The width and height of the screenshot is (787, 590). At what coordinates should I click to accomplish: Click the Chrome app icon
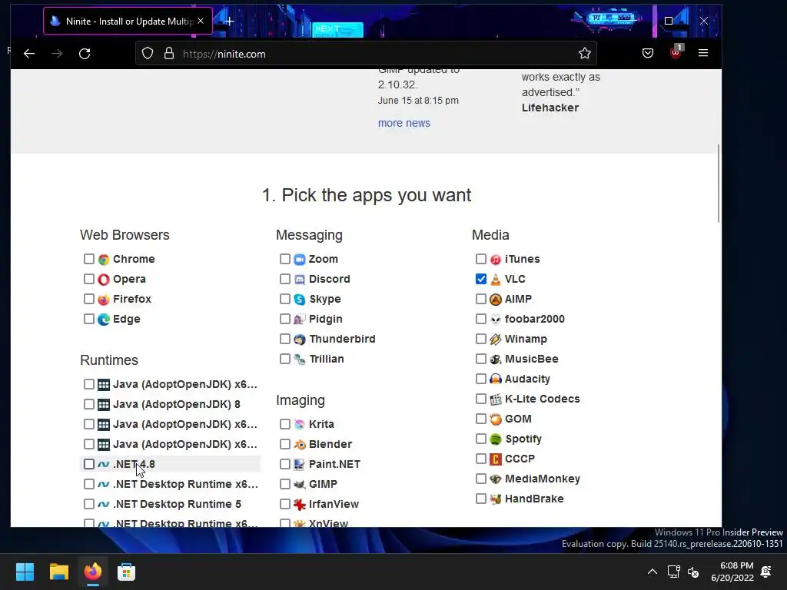tap(104, 260)
